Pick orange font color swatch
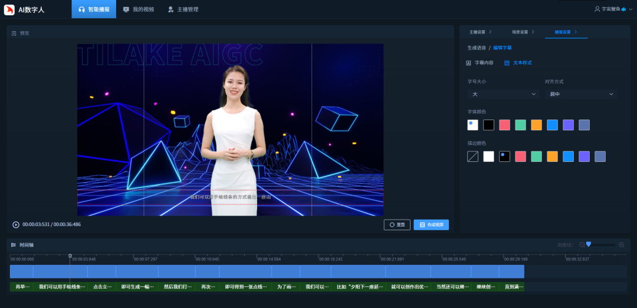Screen dimensions: 637x308 (x=536, y=125)
